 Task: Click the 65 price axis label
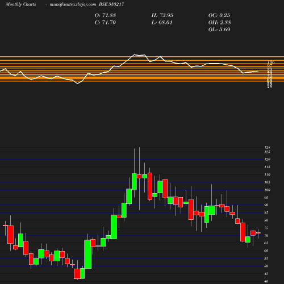click(266, 243)
